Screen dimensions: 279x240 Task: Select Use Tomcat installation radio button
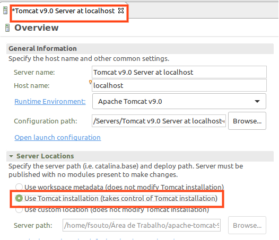pyautogui.click(x=19, y=198)
